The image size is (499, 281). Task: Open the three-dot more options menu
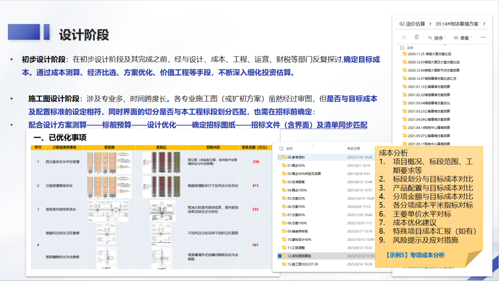click(x=483, y=37)
